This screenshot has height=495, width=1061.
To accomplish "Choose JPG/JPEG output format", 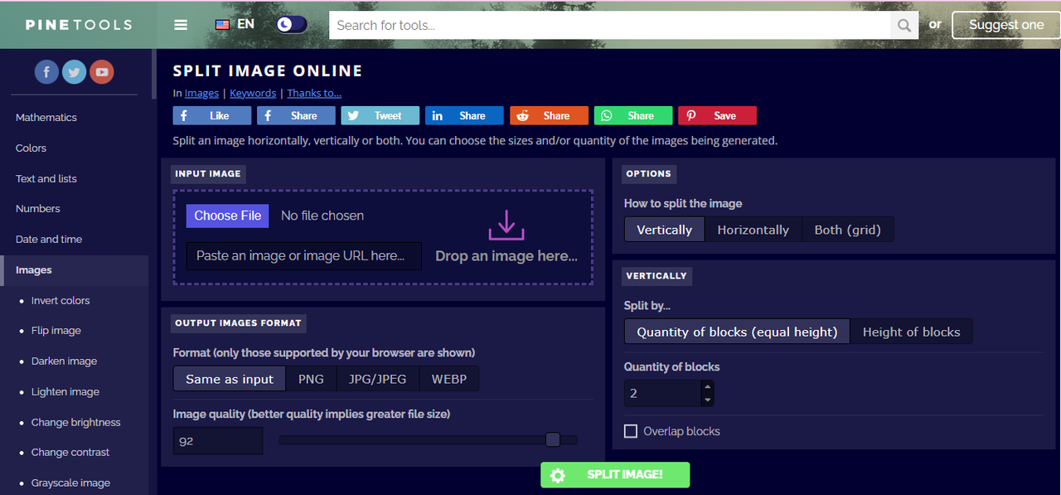I will point(377,379).
